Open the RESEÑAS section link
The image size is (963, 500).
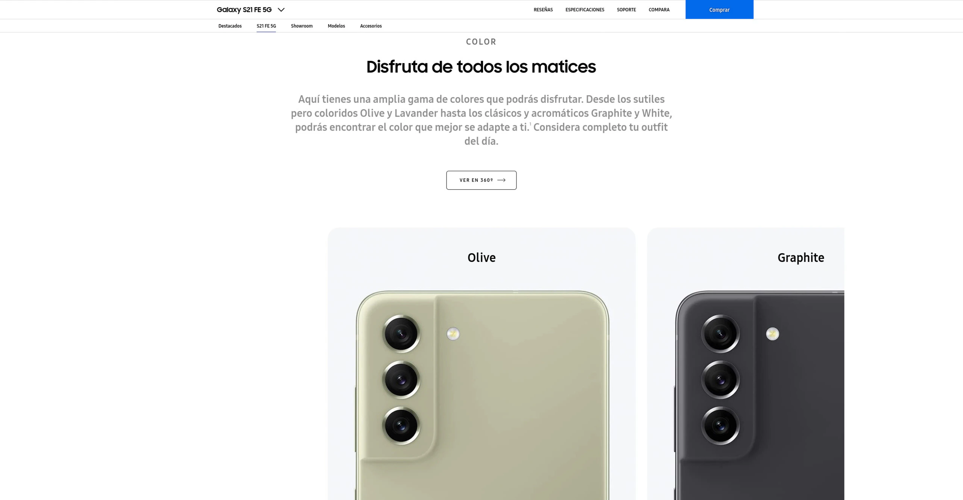point(543,10)
